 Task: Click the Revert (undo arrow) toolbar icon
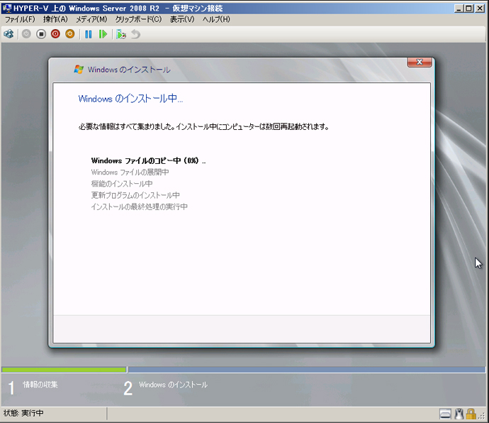[135, 34]
